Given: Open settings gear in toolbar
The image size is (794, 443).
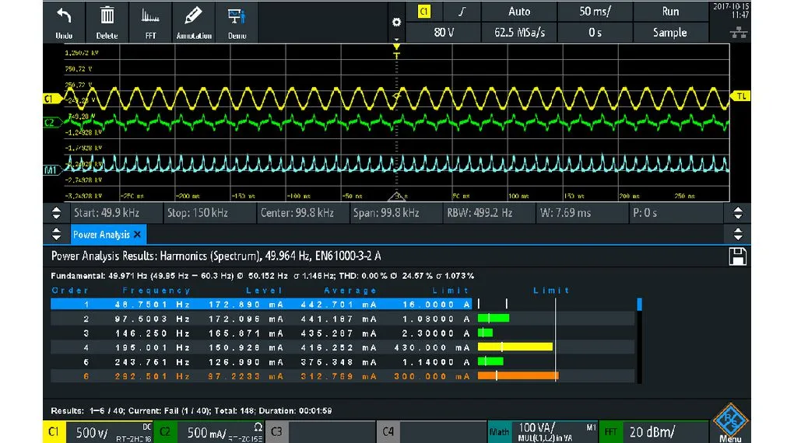Looking at the screenshot, I should (x=396, y=23).
